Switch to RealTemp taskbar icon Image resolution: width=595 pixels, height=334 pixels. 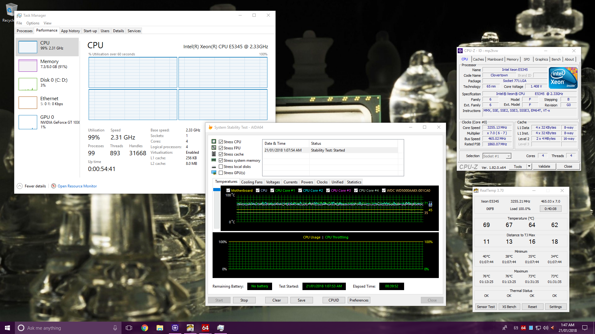(190, 328)
